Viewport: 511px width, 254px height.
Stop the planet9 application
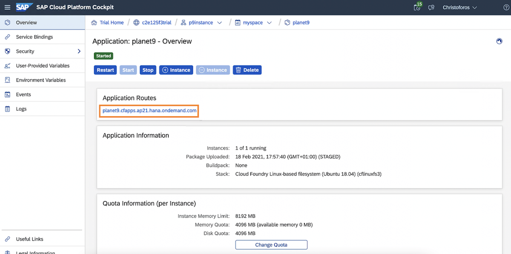148,70
